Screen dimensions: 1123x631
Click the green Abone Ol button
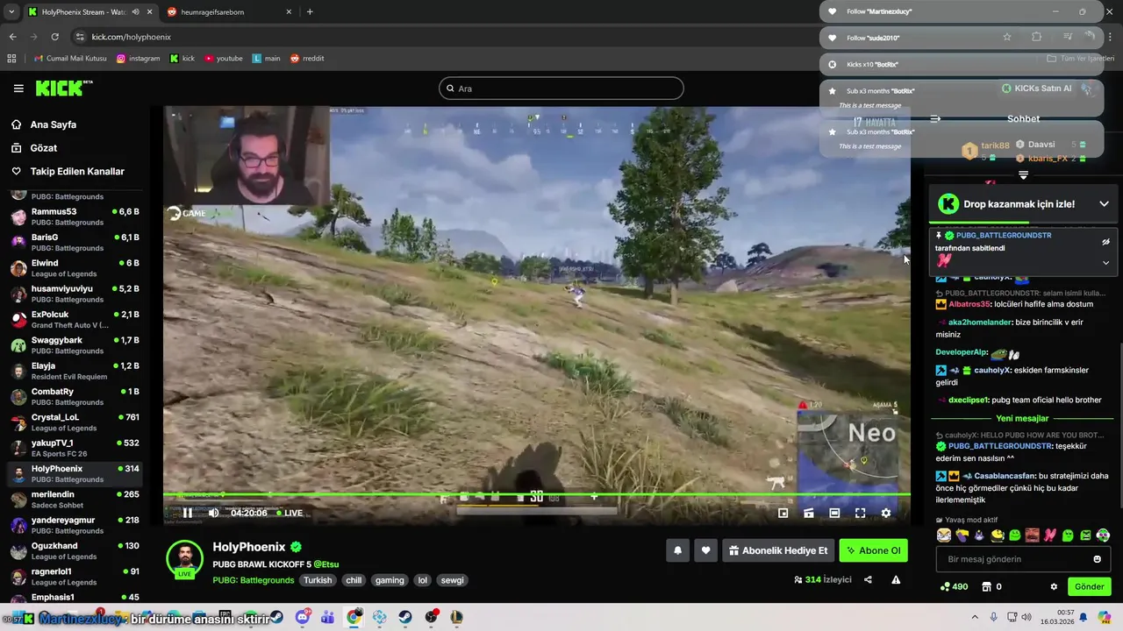pyautogui.click(x=873, y=550)
